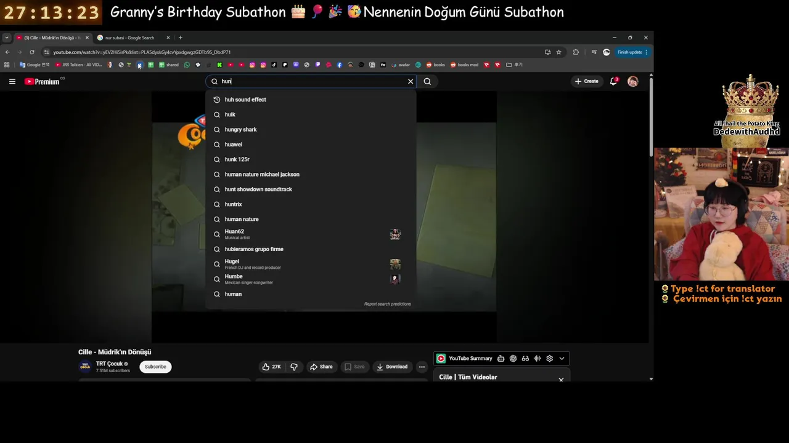Share the Cille video
This screenshot has width=789, height=443.
point(321,367)
